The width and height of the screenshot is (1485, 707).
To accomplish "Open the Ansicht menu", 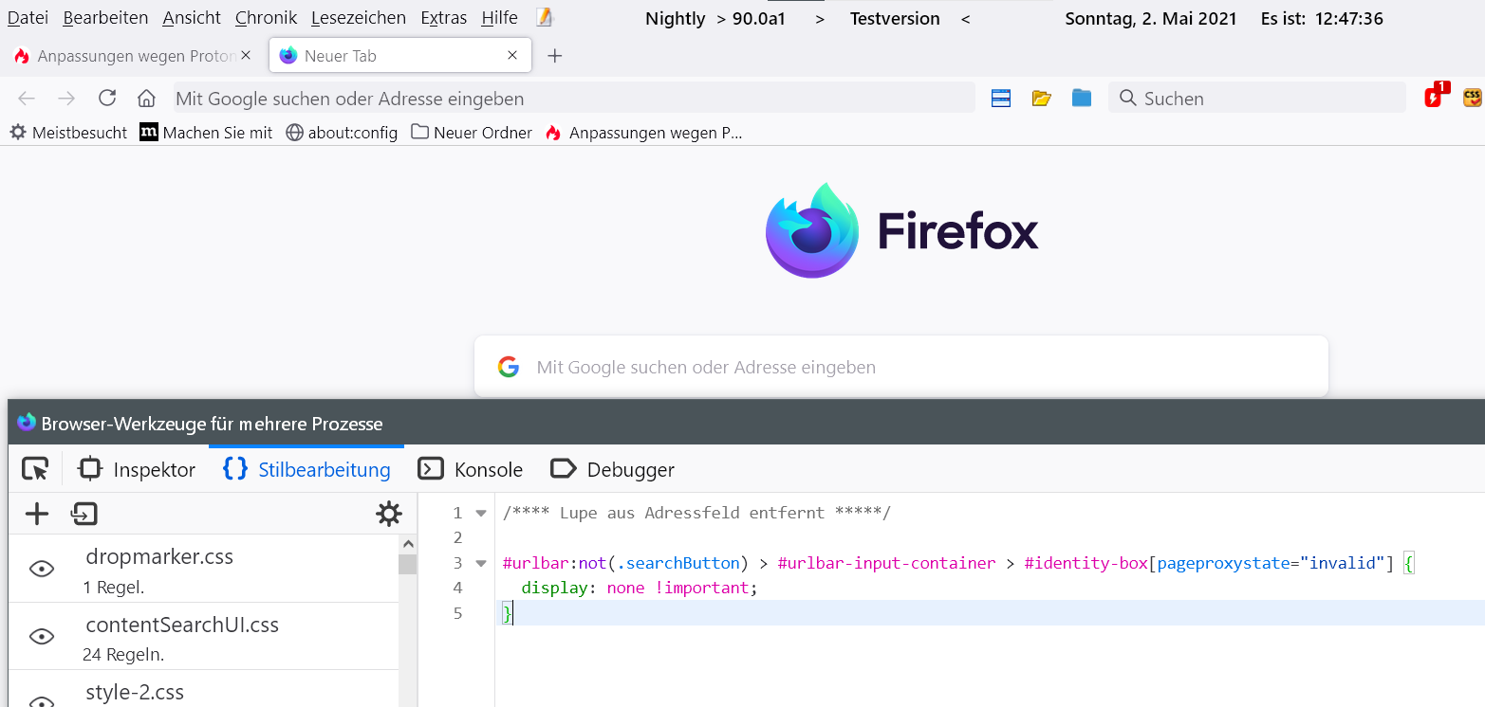I will point(192,18).
